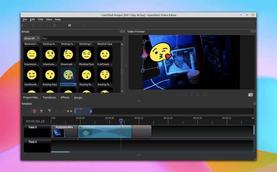Open the Show All filter dropdown
Image resolution: width=277 pixels, height=172 pixels.
click(x=31, y=38)
